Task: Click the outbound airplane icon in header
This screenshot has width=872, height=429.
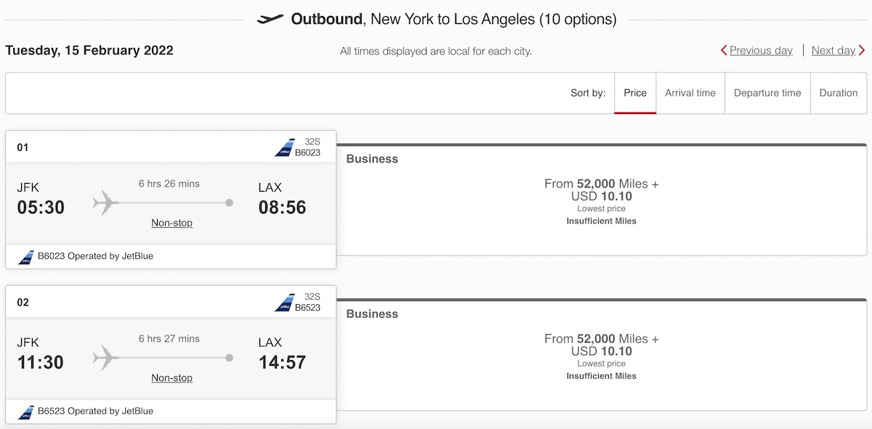Action: [x=270, y=19]
